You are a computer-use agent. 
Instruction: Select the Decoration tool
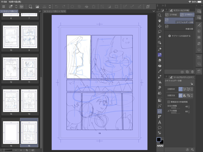tap(160, 87)
